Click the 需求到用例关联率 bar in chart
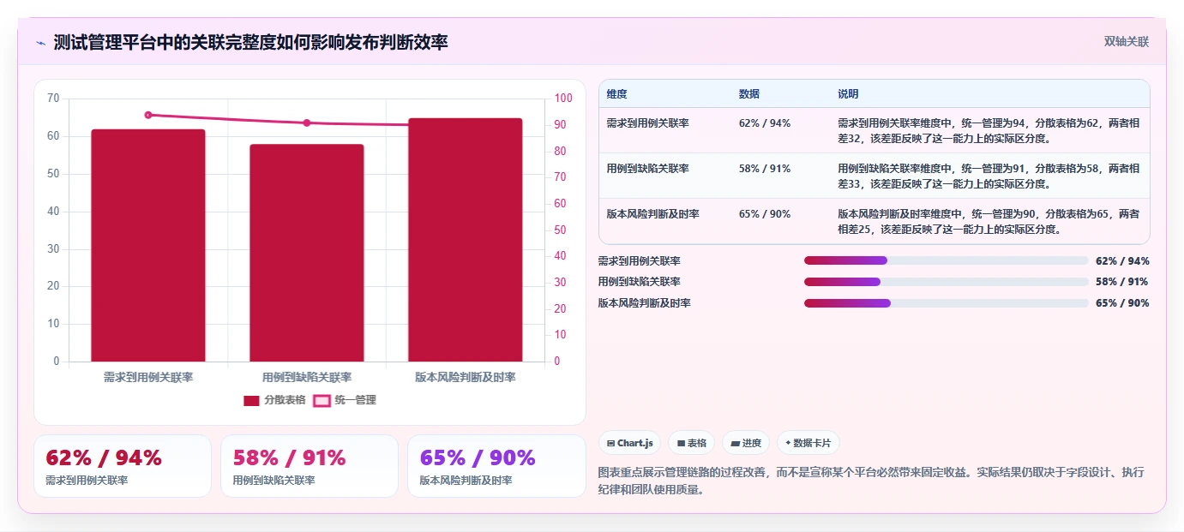The width and height of the screenshot is (1184, 532). (x=148, y=245)
